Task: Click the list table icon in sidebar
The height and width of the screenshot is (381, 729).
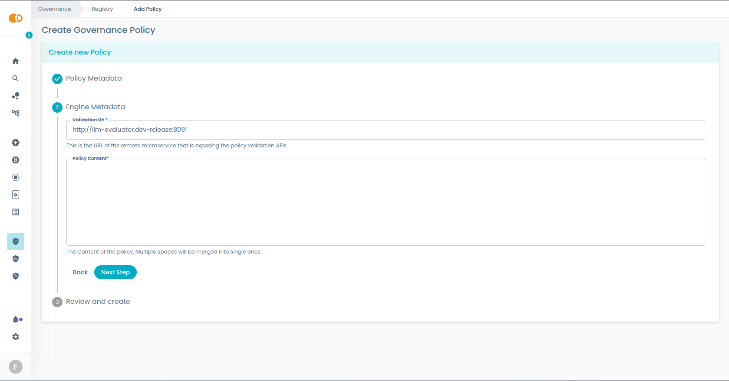Action: [16, 212]
